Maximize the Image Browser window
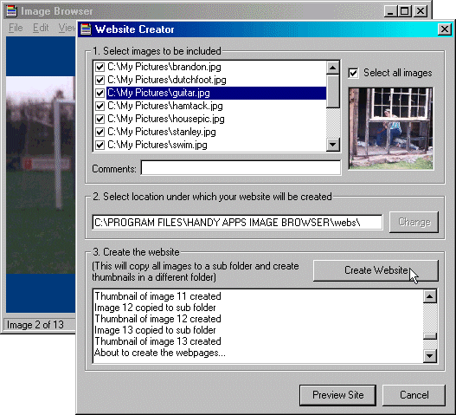Image resolution: width=456 pixels, height=415 pixels. pyautogui.click(x=405, y=11)
